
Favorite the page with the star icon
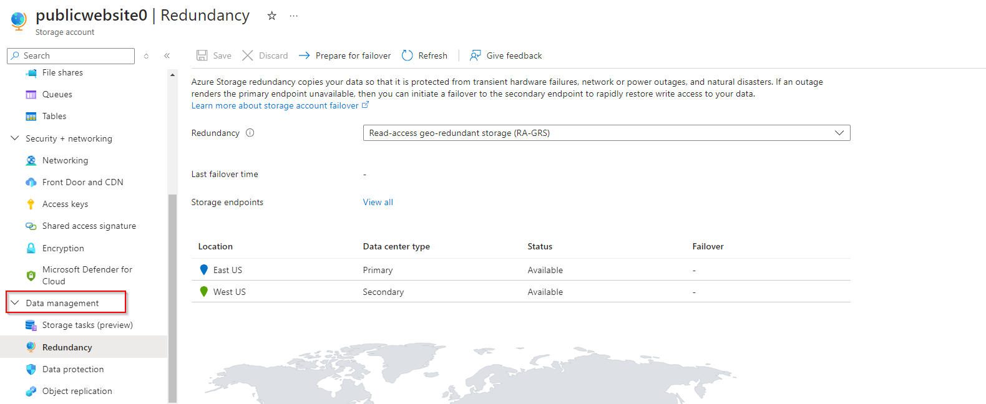(x=272, y=16)
